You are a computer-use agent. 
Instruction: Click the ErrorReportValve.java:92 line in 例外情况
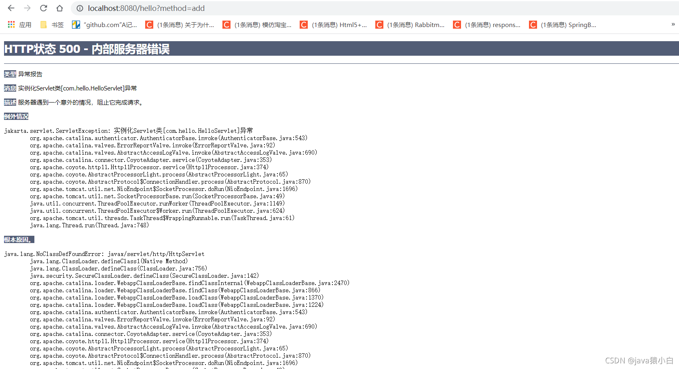point(152,145)
